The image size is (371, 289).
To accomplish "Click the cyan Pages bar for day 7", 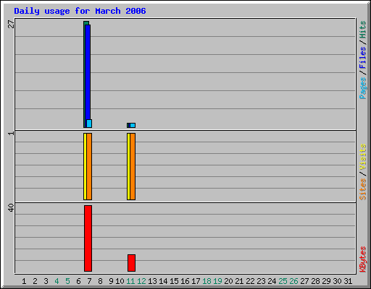I will (x=89, y=124).
